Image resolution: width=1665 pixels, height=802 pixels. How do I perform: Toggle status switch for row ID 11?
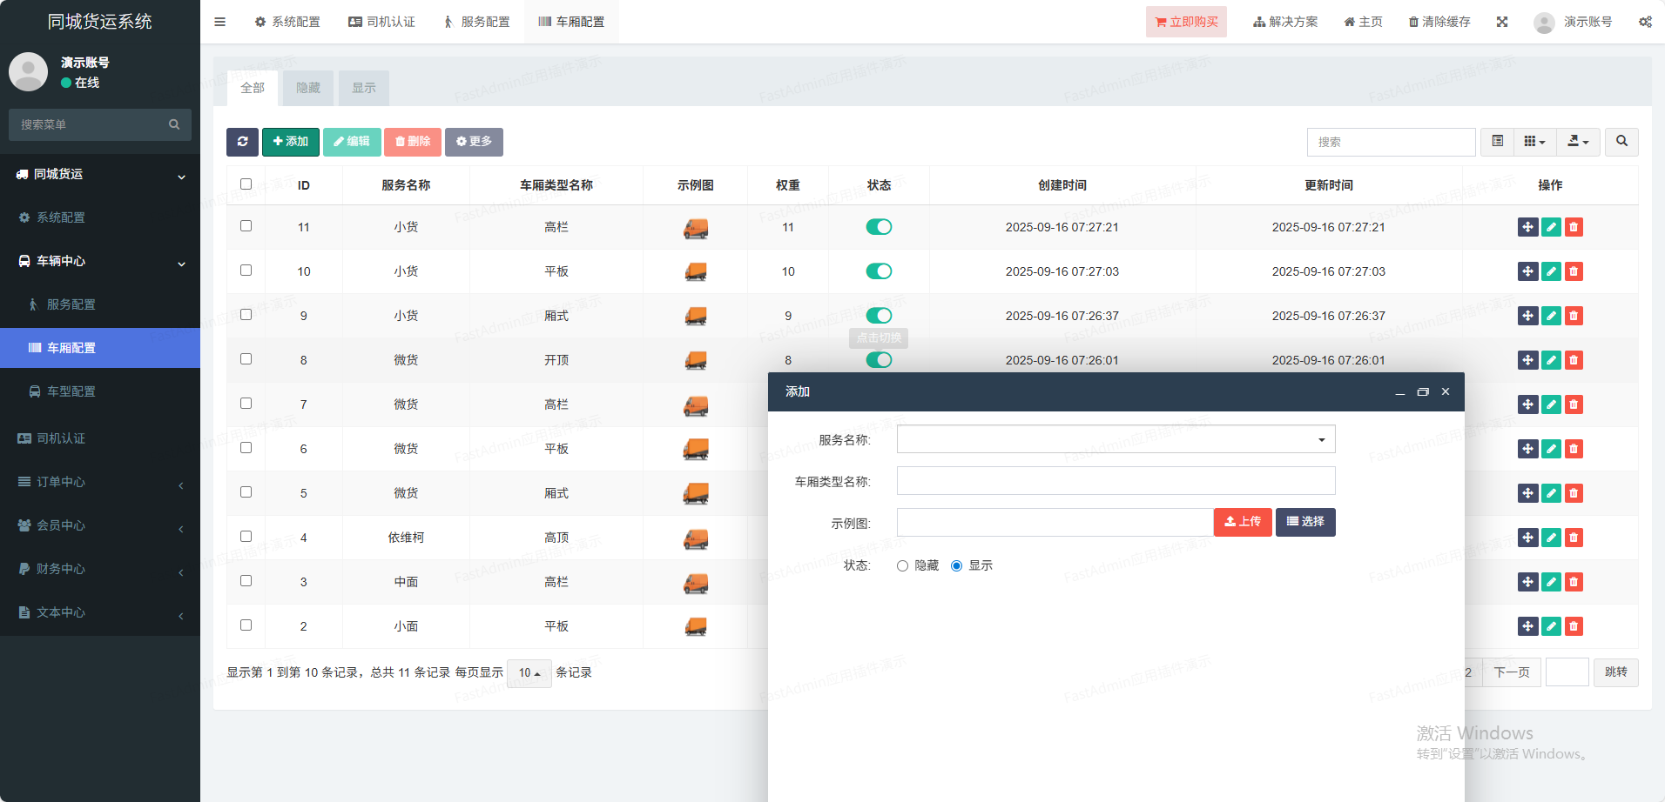tap(879, 227)
